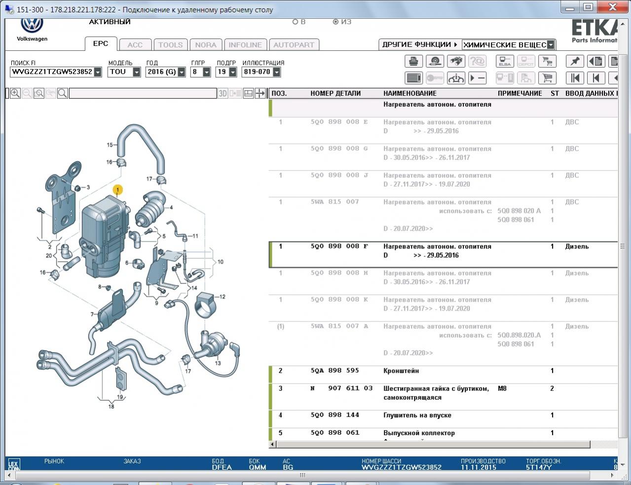Screen dimensions: 631x485
Task: Click part number 5Q0 898 008 F
Action: [339, 246]
